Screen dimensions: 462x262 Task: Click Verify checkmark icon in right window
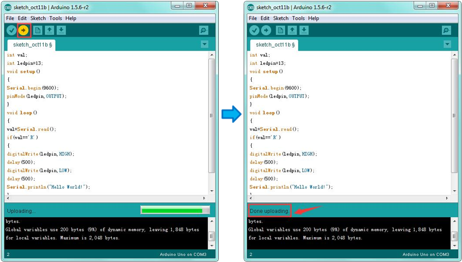(x=254, y=30)
